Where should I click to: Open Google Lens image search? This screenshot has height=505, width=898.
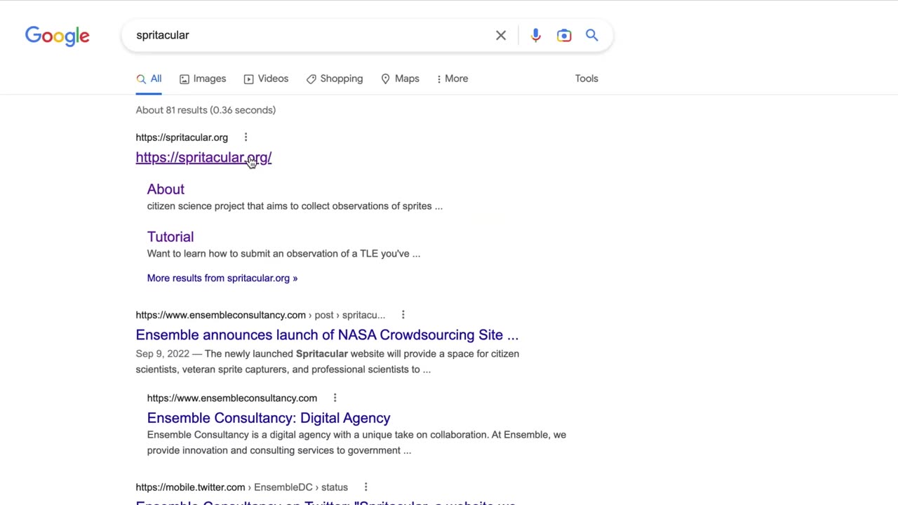[x=564, y=35]
